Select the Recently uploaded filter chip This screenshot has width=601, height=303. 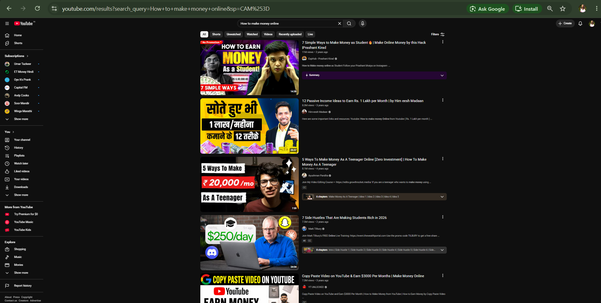[x=290, y=34]
